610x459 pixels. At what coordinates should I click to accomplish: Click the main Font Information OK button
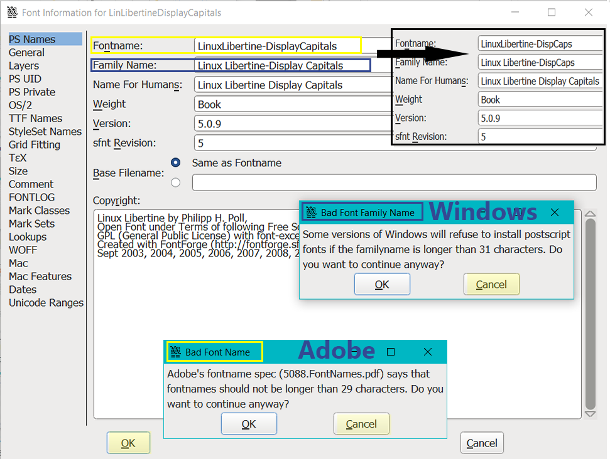(x=128, y=443)
